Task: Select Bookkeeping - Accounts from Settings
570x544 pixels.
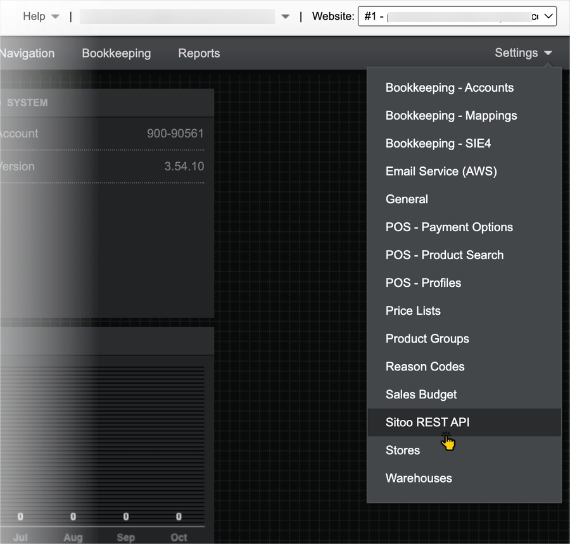Action: point(449,88)
